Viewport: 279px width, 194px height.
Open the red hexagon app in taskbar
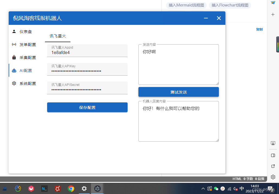click(31, 189)
